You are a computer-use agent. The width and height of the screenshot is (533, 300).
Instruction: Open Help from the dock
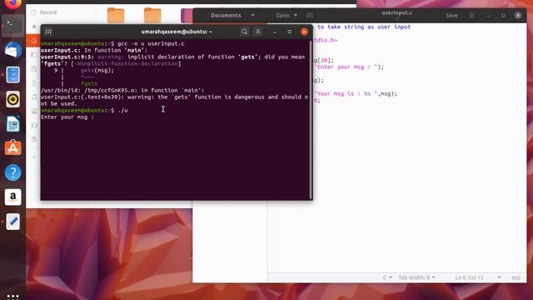point(13,172)
